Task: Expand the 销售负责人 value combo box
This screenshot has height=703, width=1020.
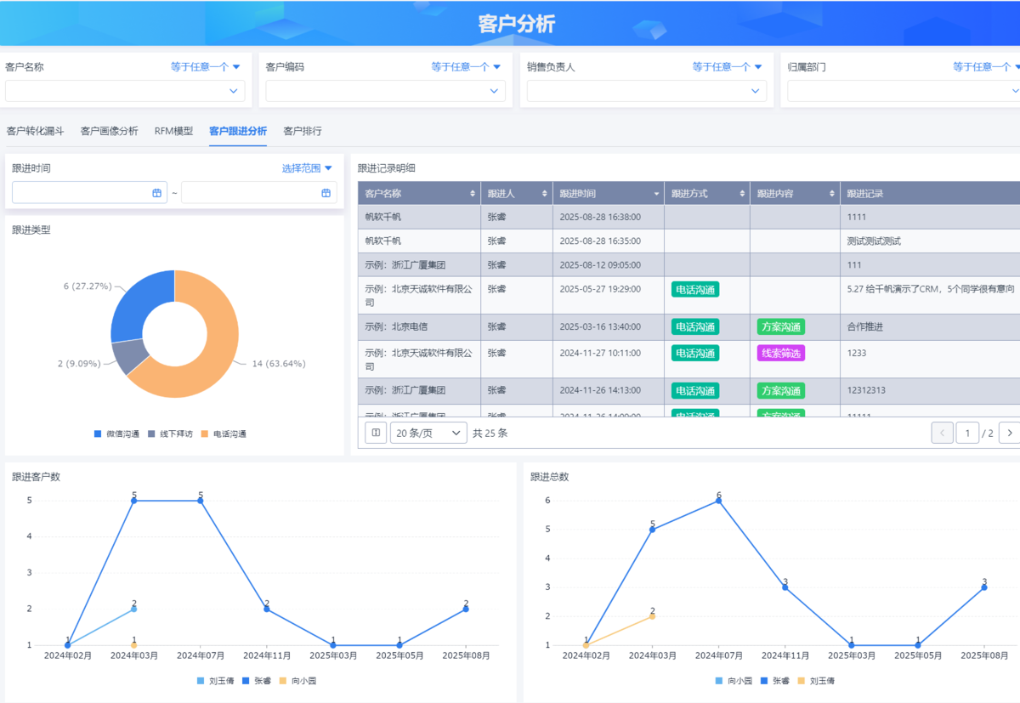Action: pyautogui.click(x=647, y=91)
